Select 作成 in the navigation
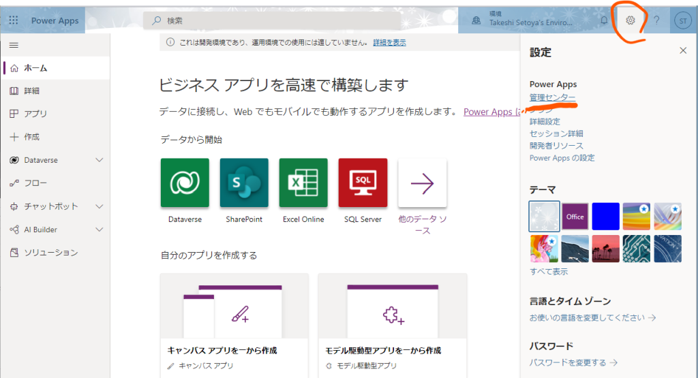Viewport: 698px width, 378px height. coord(56,136)
